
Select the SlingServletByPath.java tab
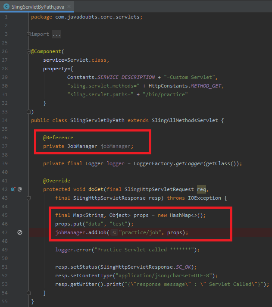tap(37, 6)
